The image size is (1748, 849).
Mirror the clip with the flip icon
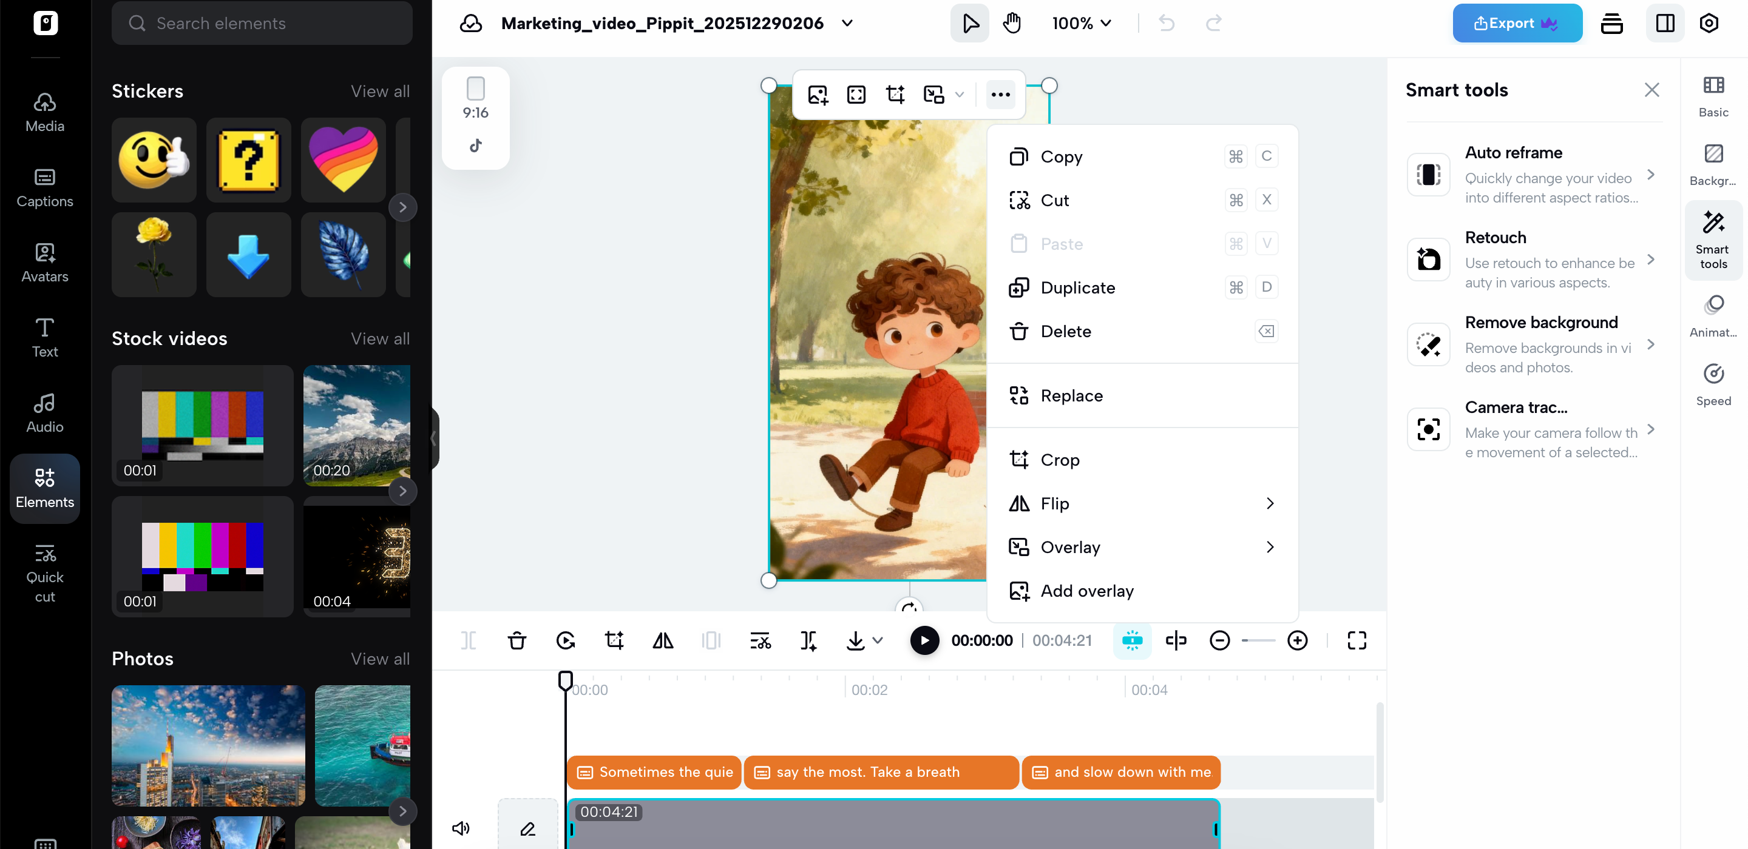pos(662,640)
